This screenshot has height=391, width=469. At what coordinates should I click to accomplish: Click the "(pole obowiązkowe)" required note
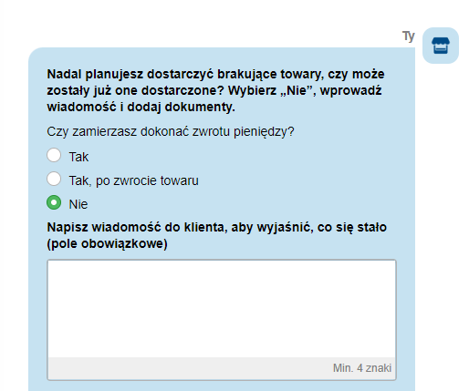click(107, 244)
